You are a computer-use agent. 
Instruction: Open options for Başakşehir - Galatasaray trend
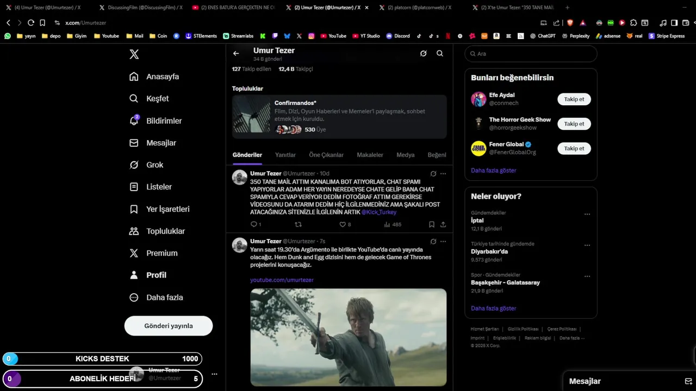click(x=587, y=276)
